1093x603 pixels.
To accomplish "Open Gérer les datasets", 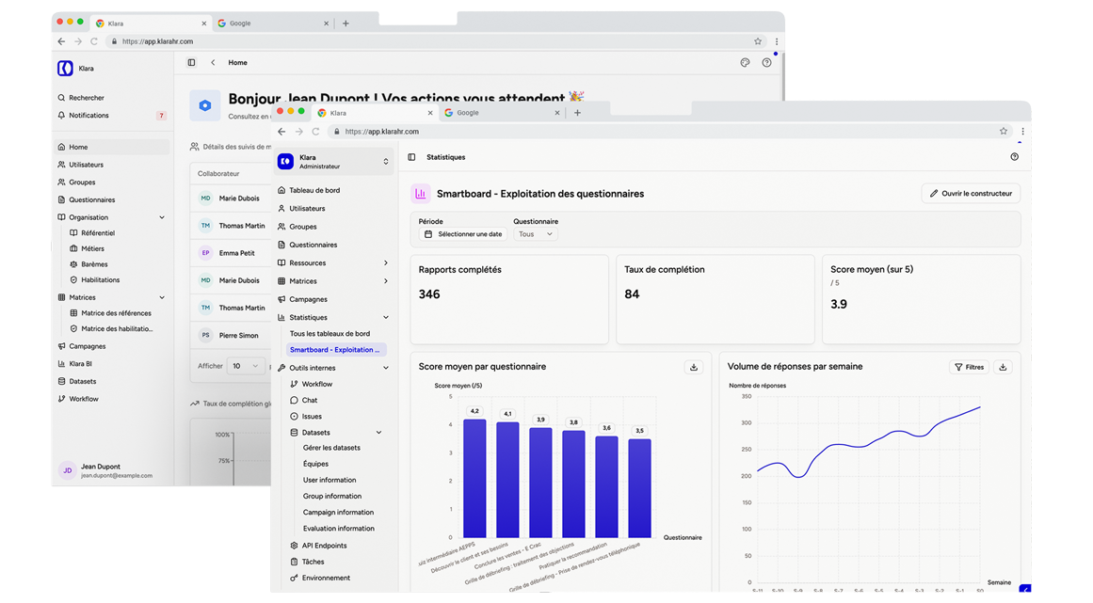I will point(331,448).
